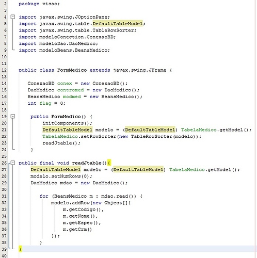
Task: Place cursor on highlighted DefaultTableModel import
Action: (x=118, y=24)
